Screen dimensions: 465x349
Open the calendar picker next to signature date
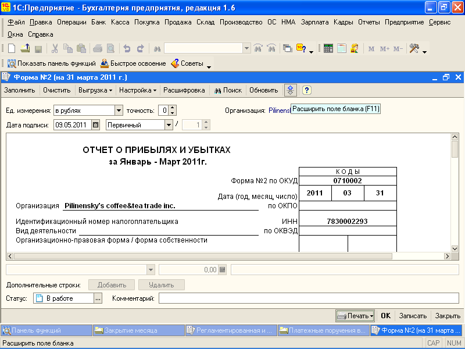95,125
